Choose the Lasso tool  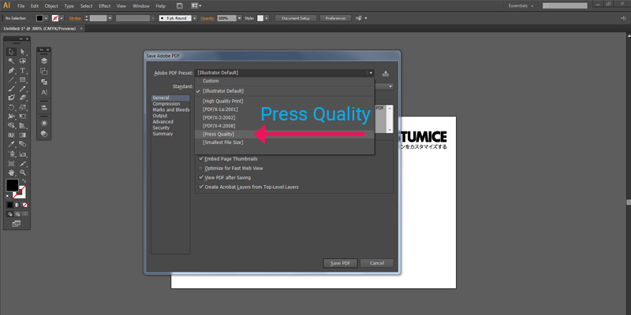click(x=23, y=61)
